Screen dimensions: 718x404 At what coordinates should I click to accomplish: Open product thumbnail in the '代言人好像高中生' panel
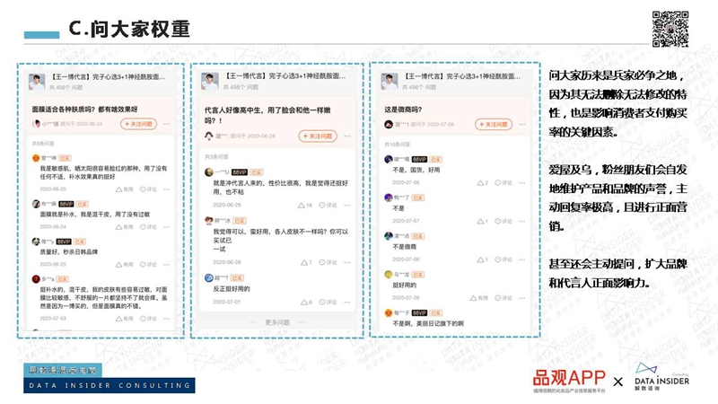[x=210, y=81]
